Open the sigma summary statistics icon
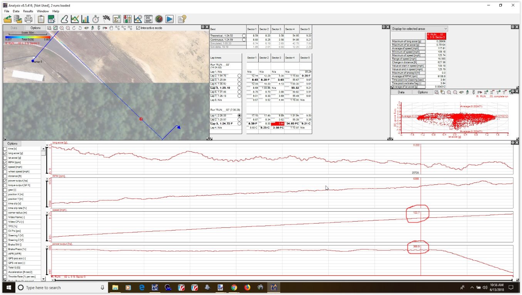Viewport: 522px width, 295px height. 117,19
